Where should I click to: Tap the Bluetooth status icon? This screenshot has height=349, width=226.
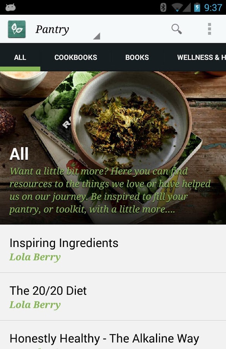[163, 8]
